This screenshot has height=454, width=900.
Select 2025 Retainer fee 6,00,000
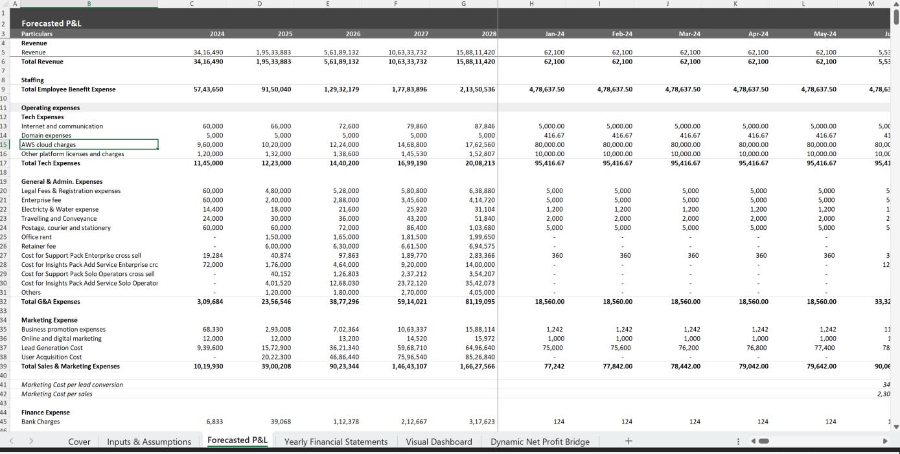[278, 246]
